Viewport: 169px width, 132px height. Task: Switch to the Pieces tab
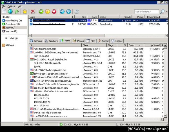[78, 41]
